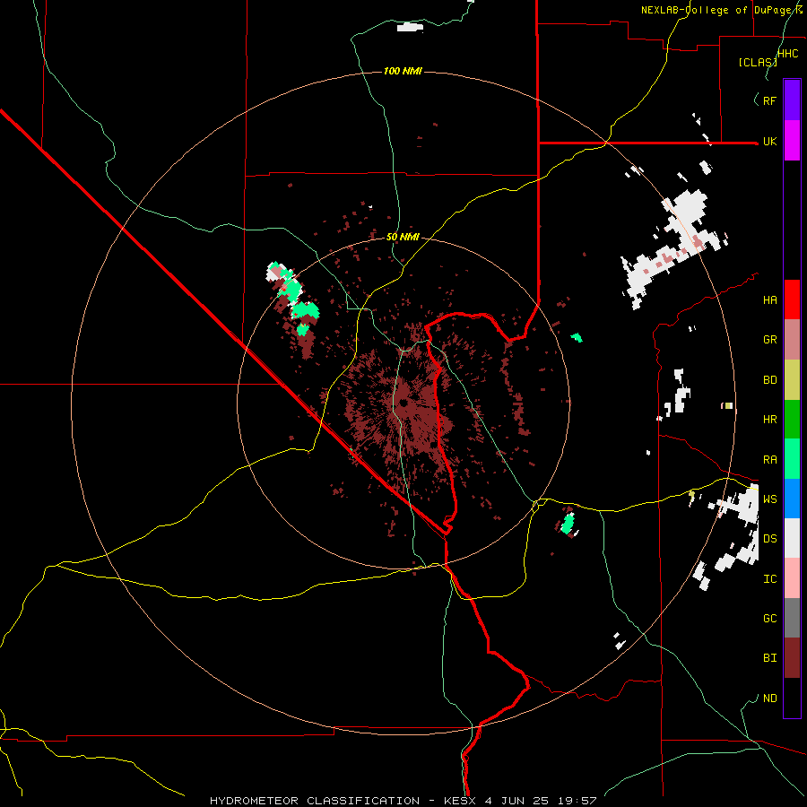Click the RA legend label
The width and height of the screenshot is (807, 807).
tap(769, 460)
